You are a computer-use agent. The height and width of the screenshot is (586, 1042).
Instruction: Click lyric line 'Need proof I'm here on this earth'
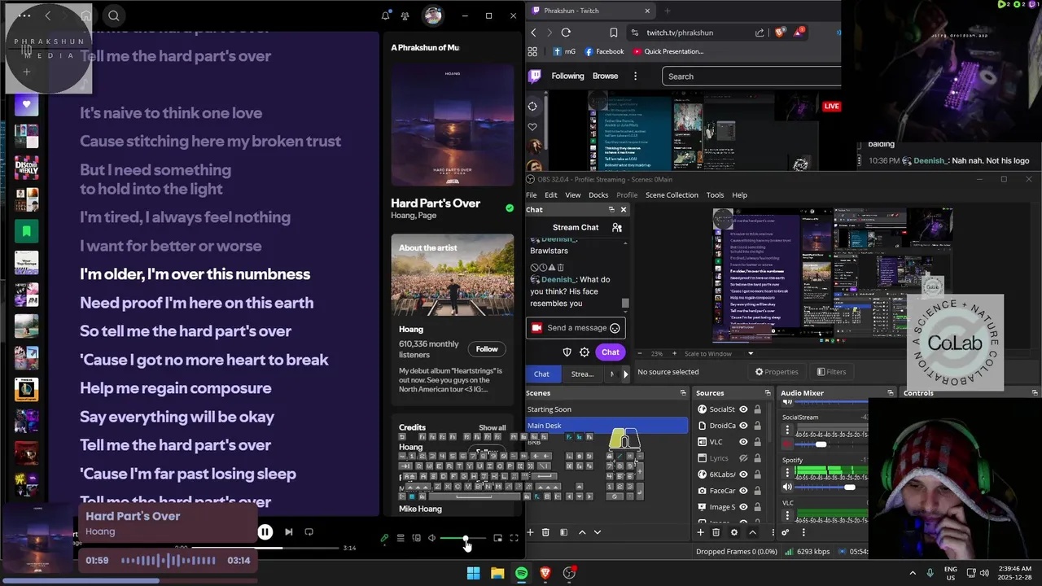pyautogui.click(x=196, y=303)
